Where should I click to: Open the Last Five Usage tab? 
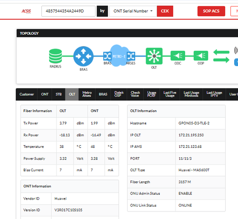[170, 94]
